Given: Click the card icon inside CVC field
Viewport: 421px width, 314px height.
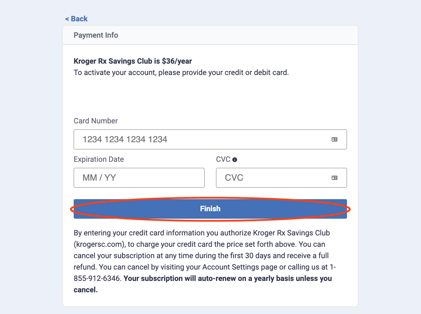Looking at the screenshot, I should (335, 178).
